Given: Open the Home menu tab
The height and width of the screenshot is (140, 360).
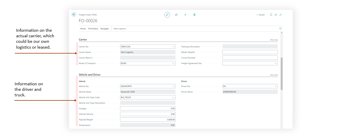Looking at the screenshot, I should pyautogui.click(x=83, y=29).
